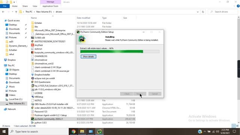
Task: Select Local Disk (C:) in sidebar
Action: click(16, 99)
